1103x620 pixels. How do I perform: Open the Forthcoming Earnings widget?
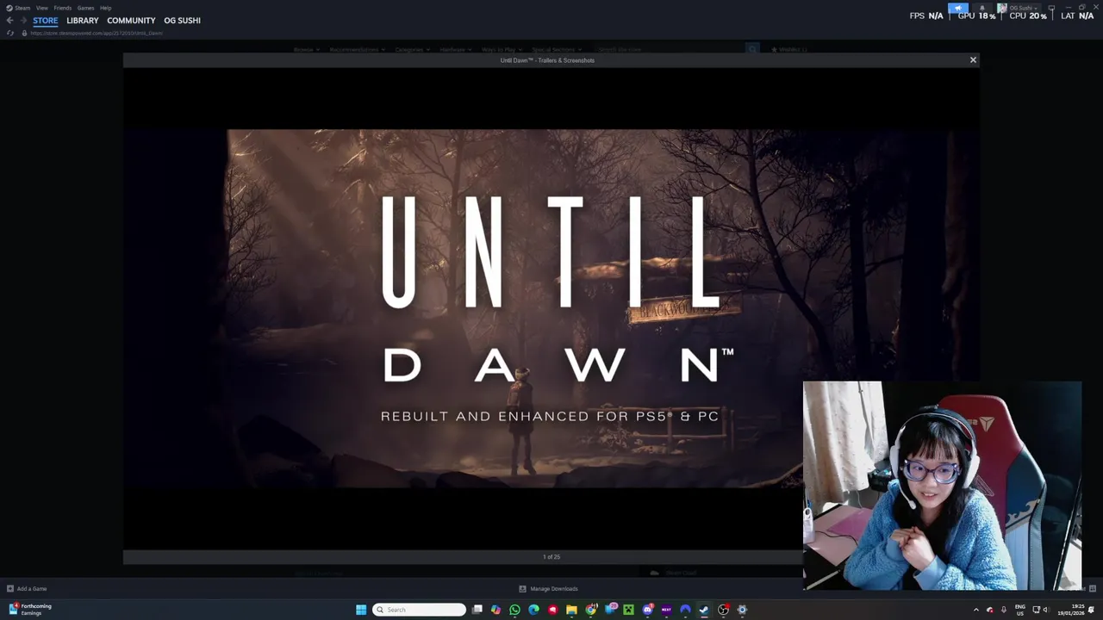(29, 610)
